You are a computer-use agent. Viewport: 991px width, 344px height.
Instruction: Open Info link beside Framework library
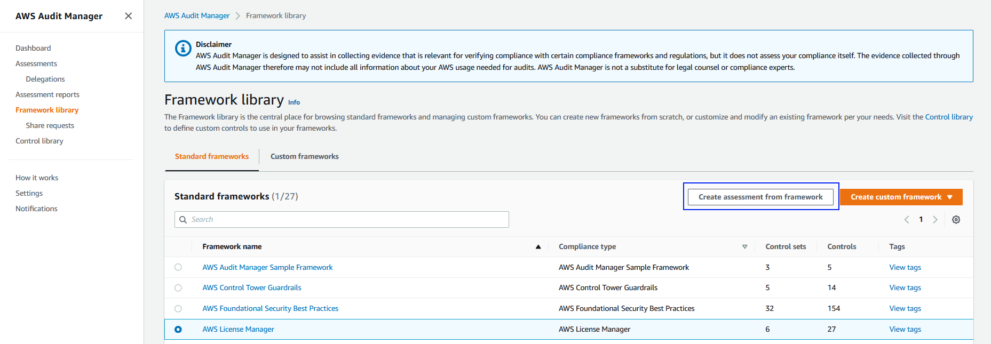294,102
